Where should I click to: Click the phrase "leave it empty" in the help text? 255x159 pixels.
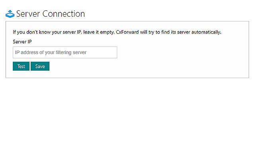tap(99, 32)
